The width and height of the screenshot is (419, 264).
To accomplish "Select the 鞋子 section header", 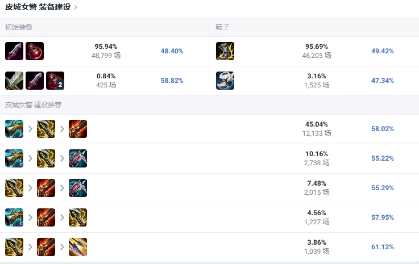I will [222, 27].
